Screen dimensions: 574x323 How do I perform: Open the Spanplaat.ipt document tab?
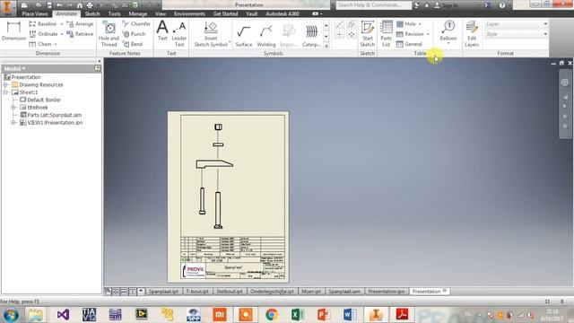[x=163, y=292]
